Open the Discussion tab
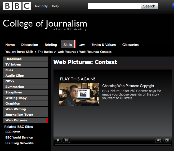This screenshot has height=151, width=174. point(30,45)
